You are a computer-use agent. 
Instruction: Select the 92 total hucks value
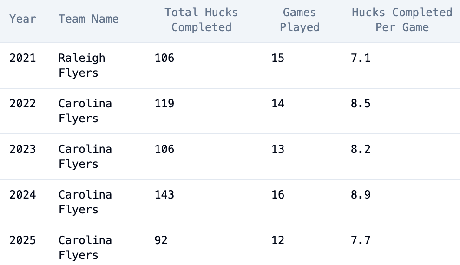(161, 240)
